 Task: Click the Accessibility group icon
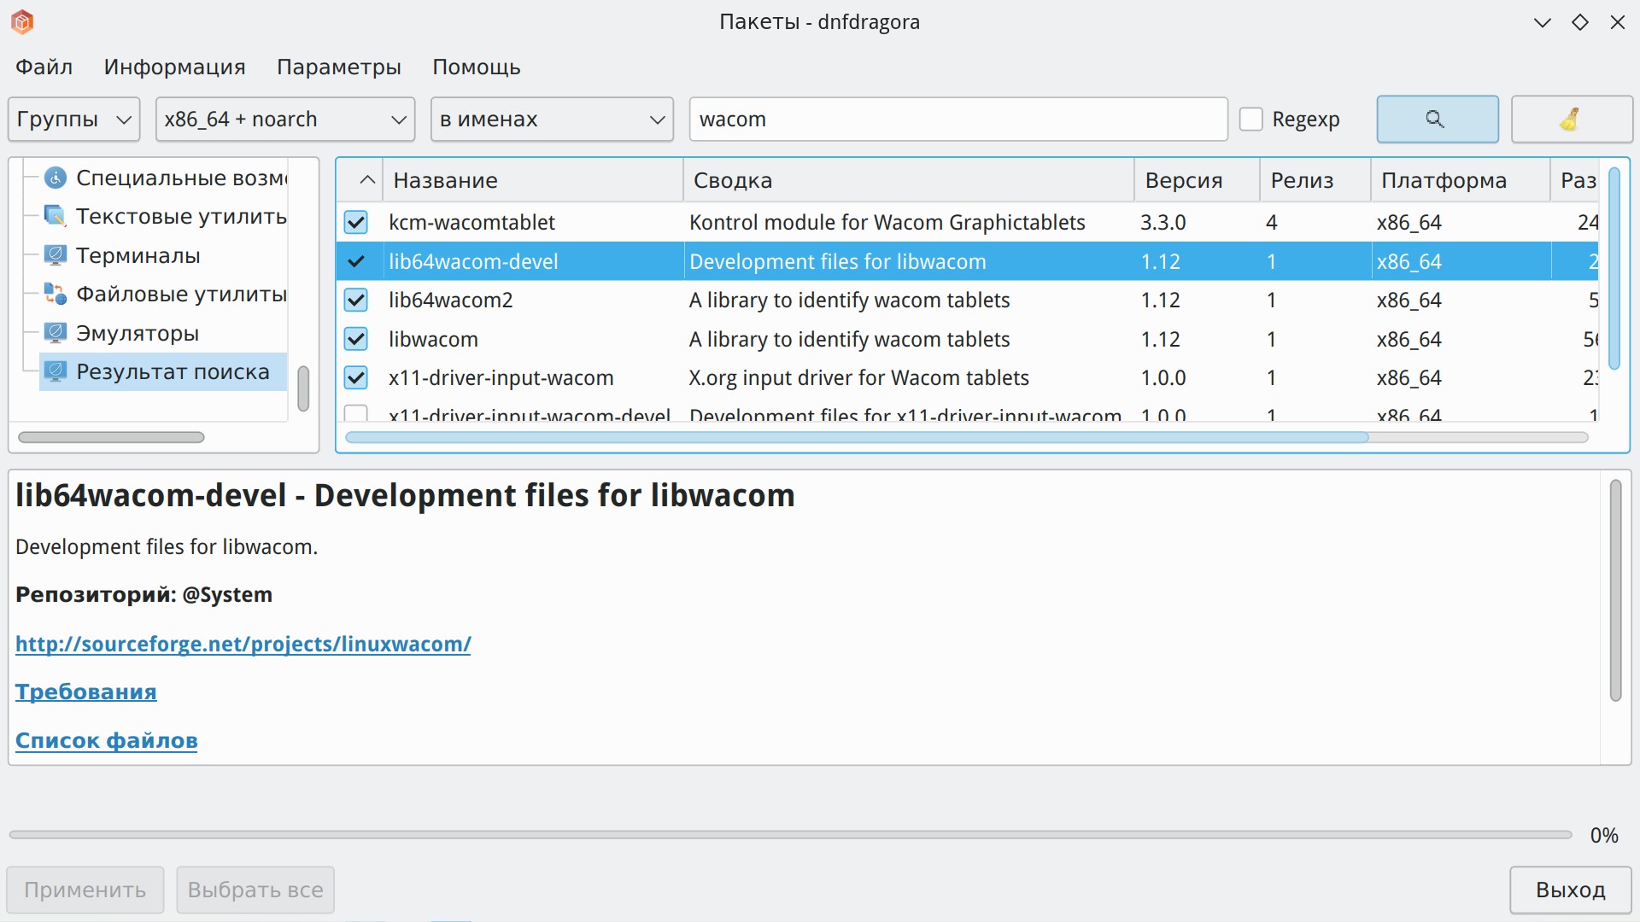tap(56, 178)
